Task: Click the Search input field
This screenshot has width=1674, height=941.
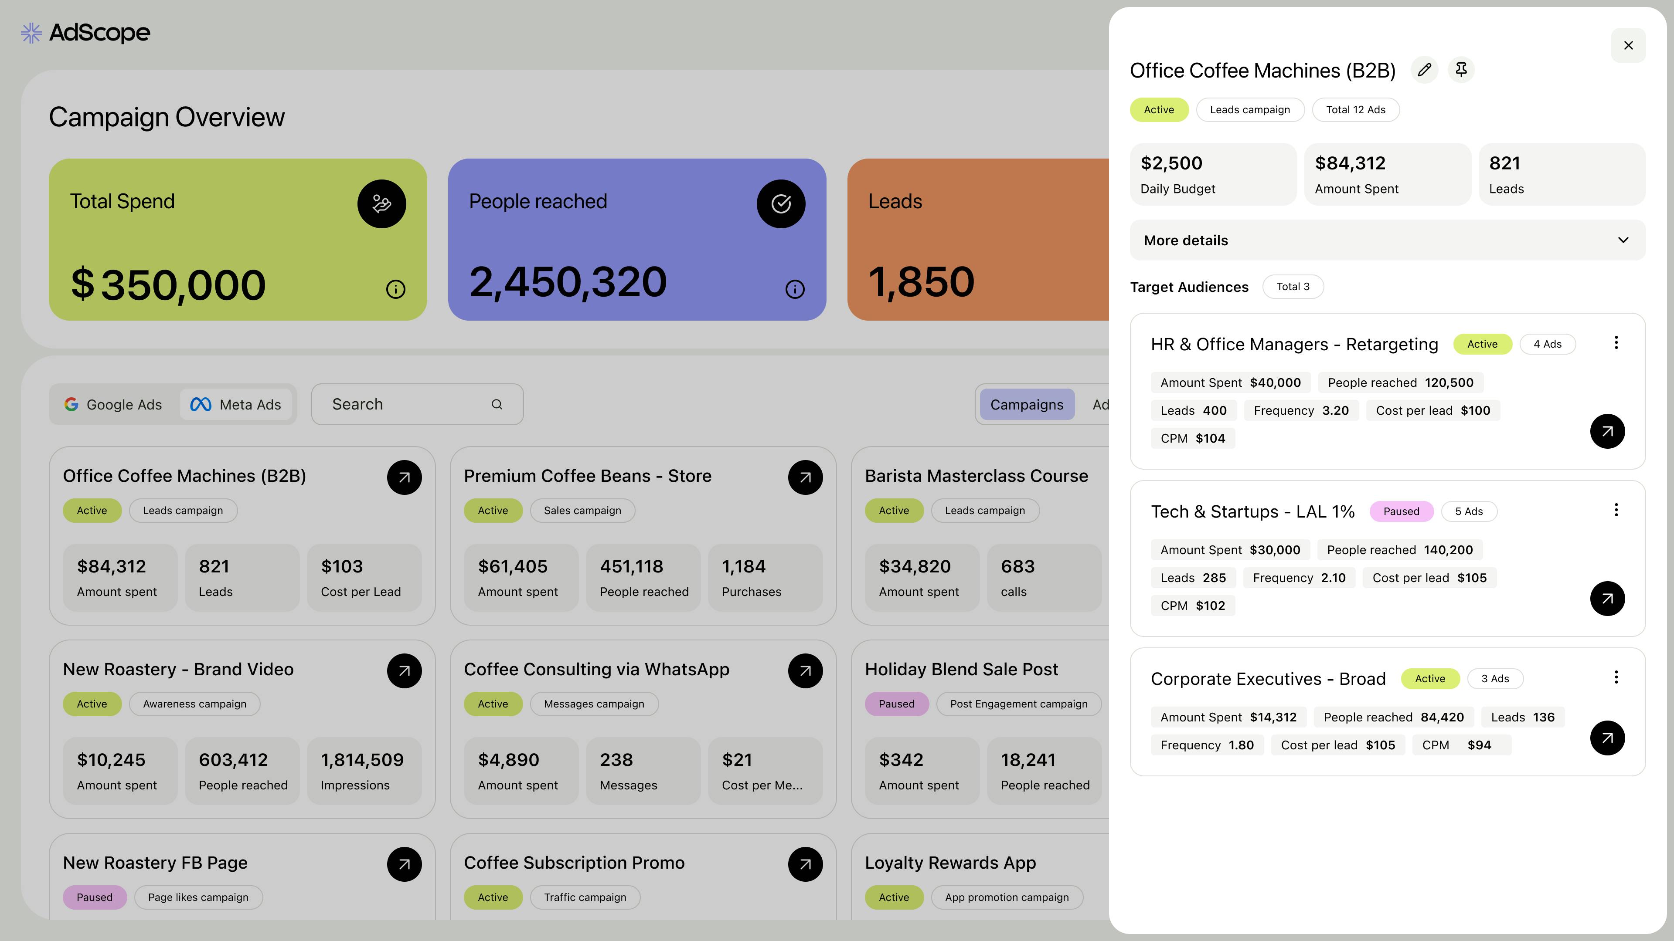Action: coord(417,405)
